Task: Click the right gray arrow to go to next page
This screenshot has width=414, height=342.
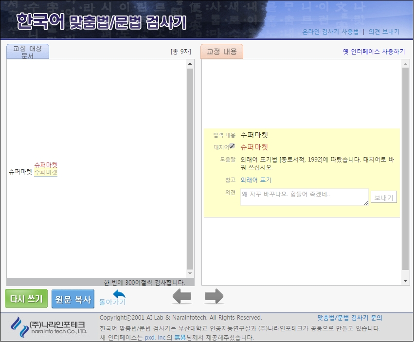Action: pyautogui.click(x=214, y=296)
